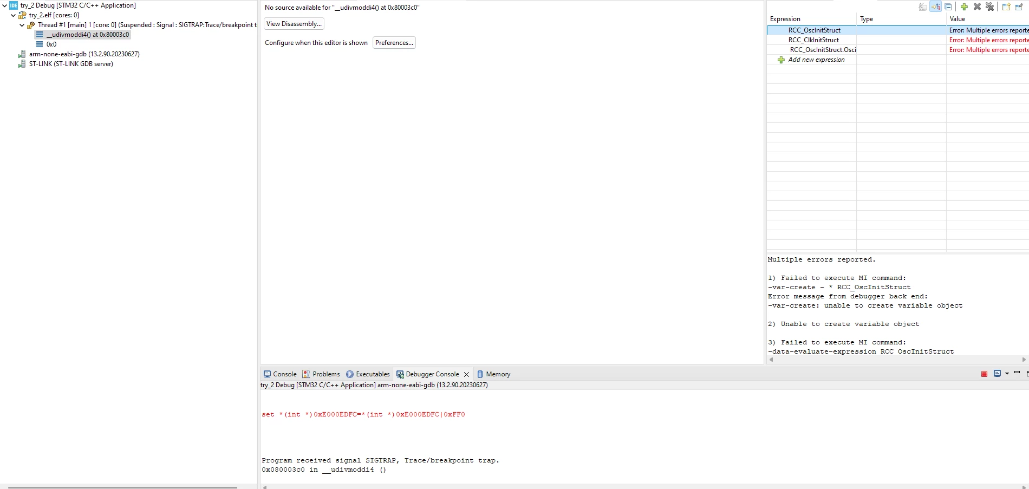This screenshot has height=489, width=1029.
Task: Click the Type column header
Action: 901,19
